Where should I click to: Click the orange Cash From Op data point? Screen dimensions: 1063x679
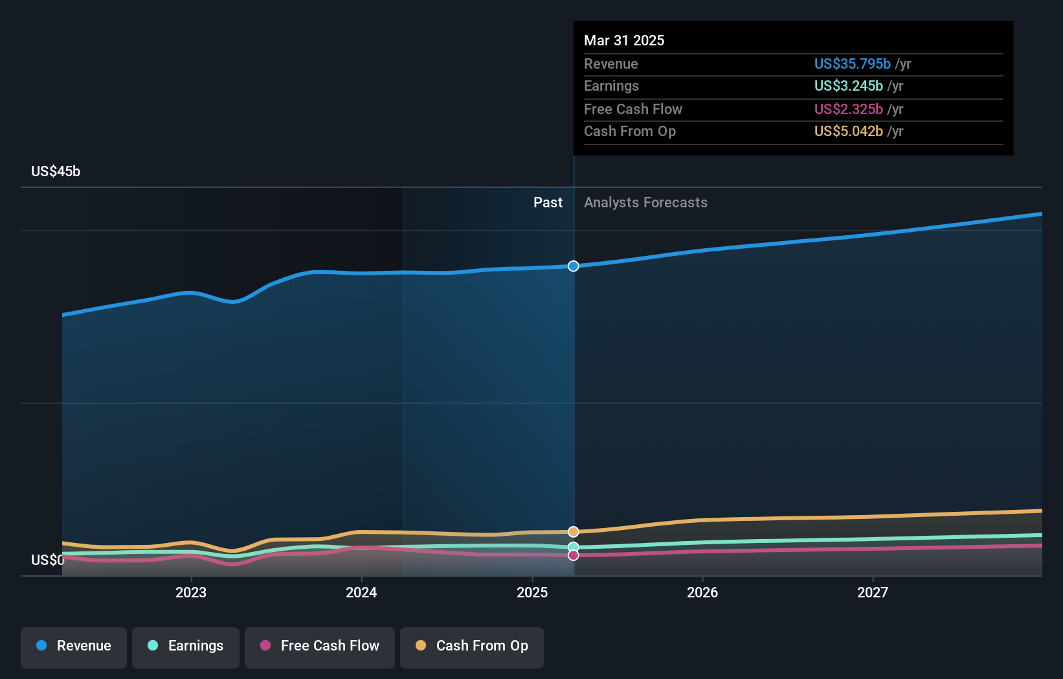pyautogui.click(x=574, y=532)
